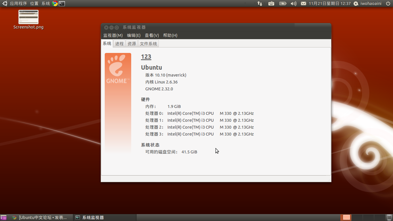
Task: Click the window resize grip corner
Action: coord(329,180)
